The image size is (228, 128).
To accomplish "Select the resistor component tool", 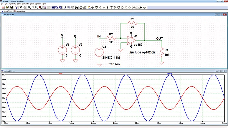I will pyautogui.click(x=101, y=7).
